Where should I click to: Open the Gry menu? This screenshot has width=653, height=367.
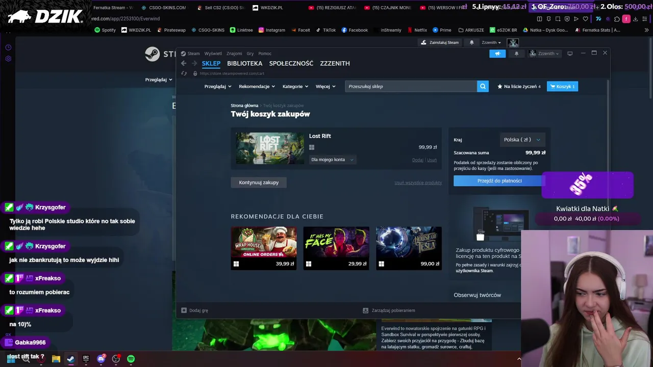(x=250, y=54)
